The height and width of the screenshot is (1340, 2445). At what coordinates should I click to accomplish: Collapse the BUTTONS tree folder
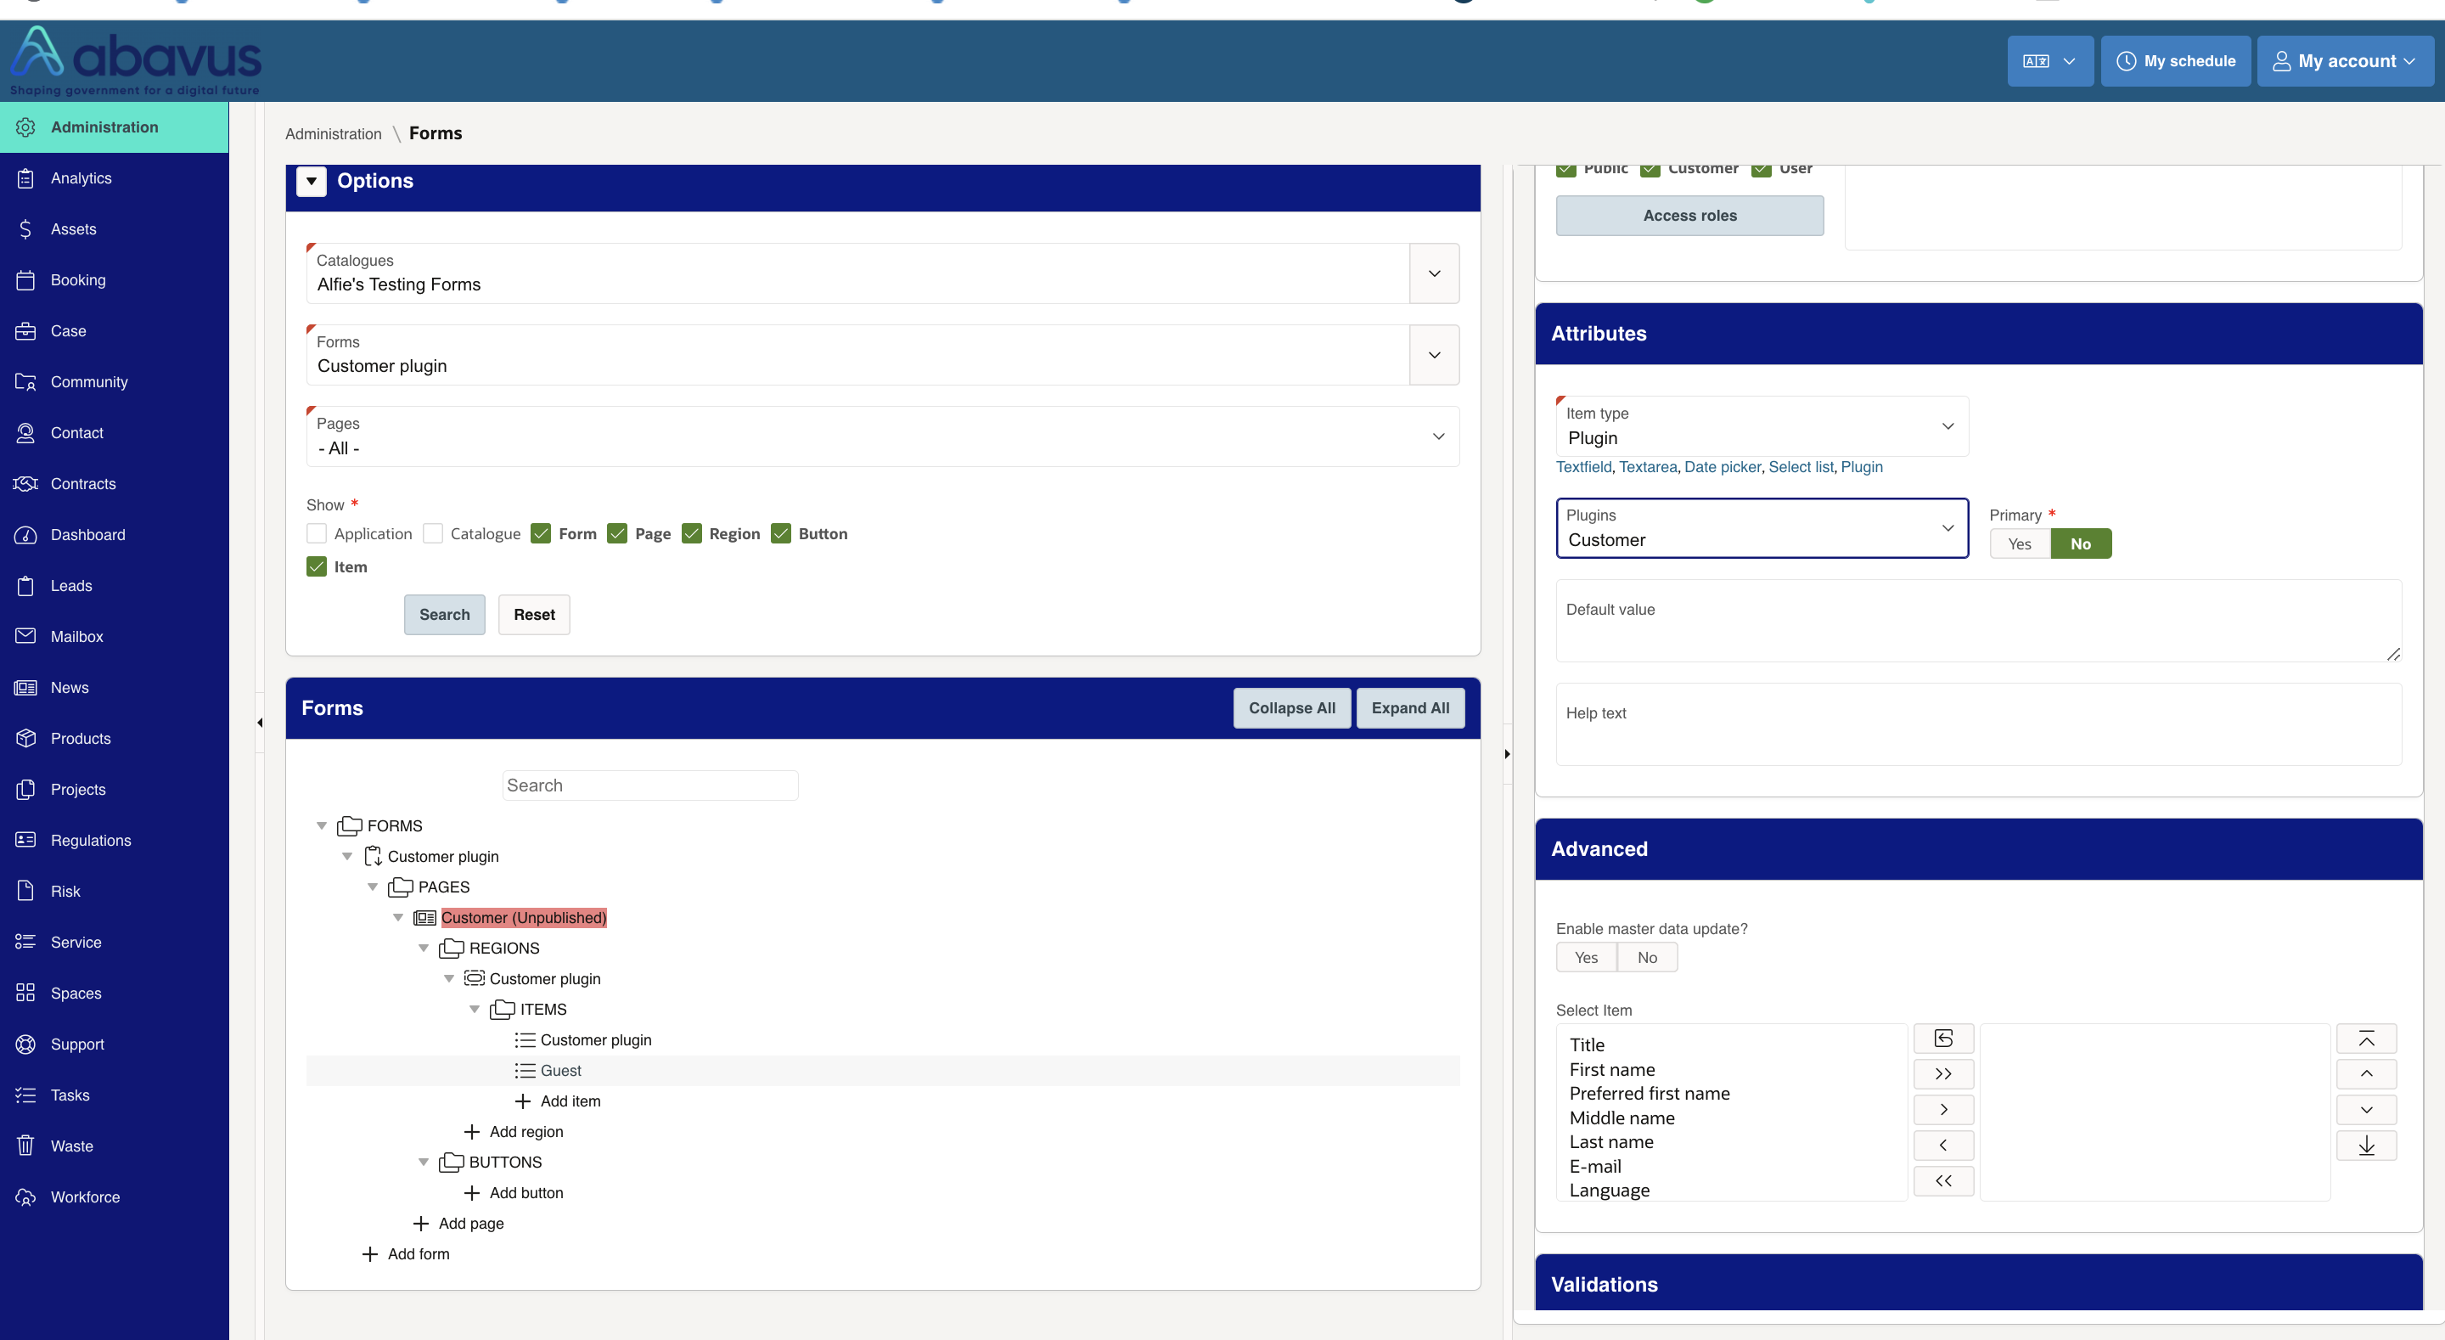424,1163
